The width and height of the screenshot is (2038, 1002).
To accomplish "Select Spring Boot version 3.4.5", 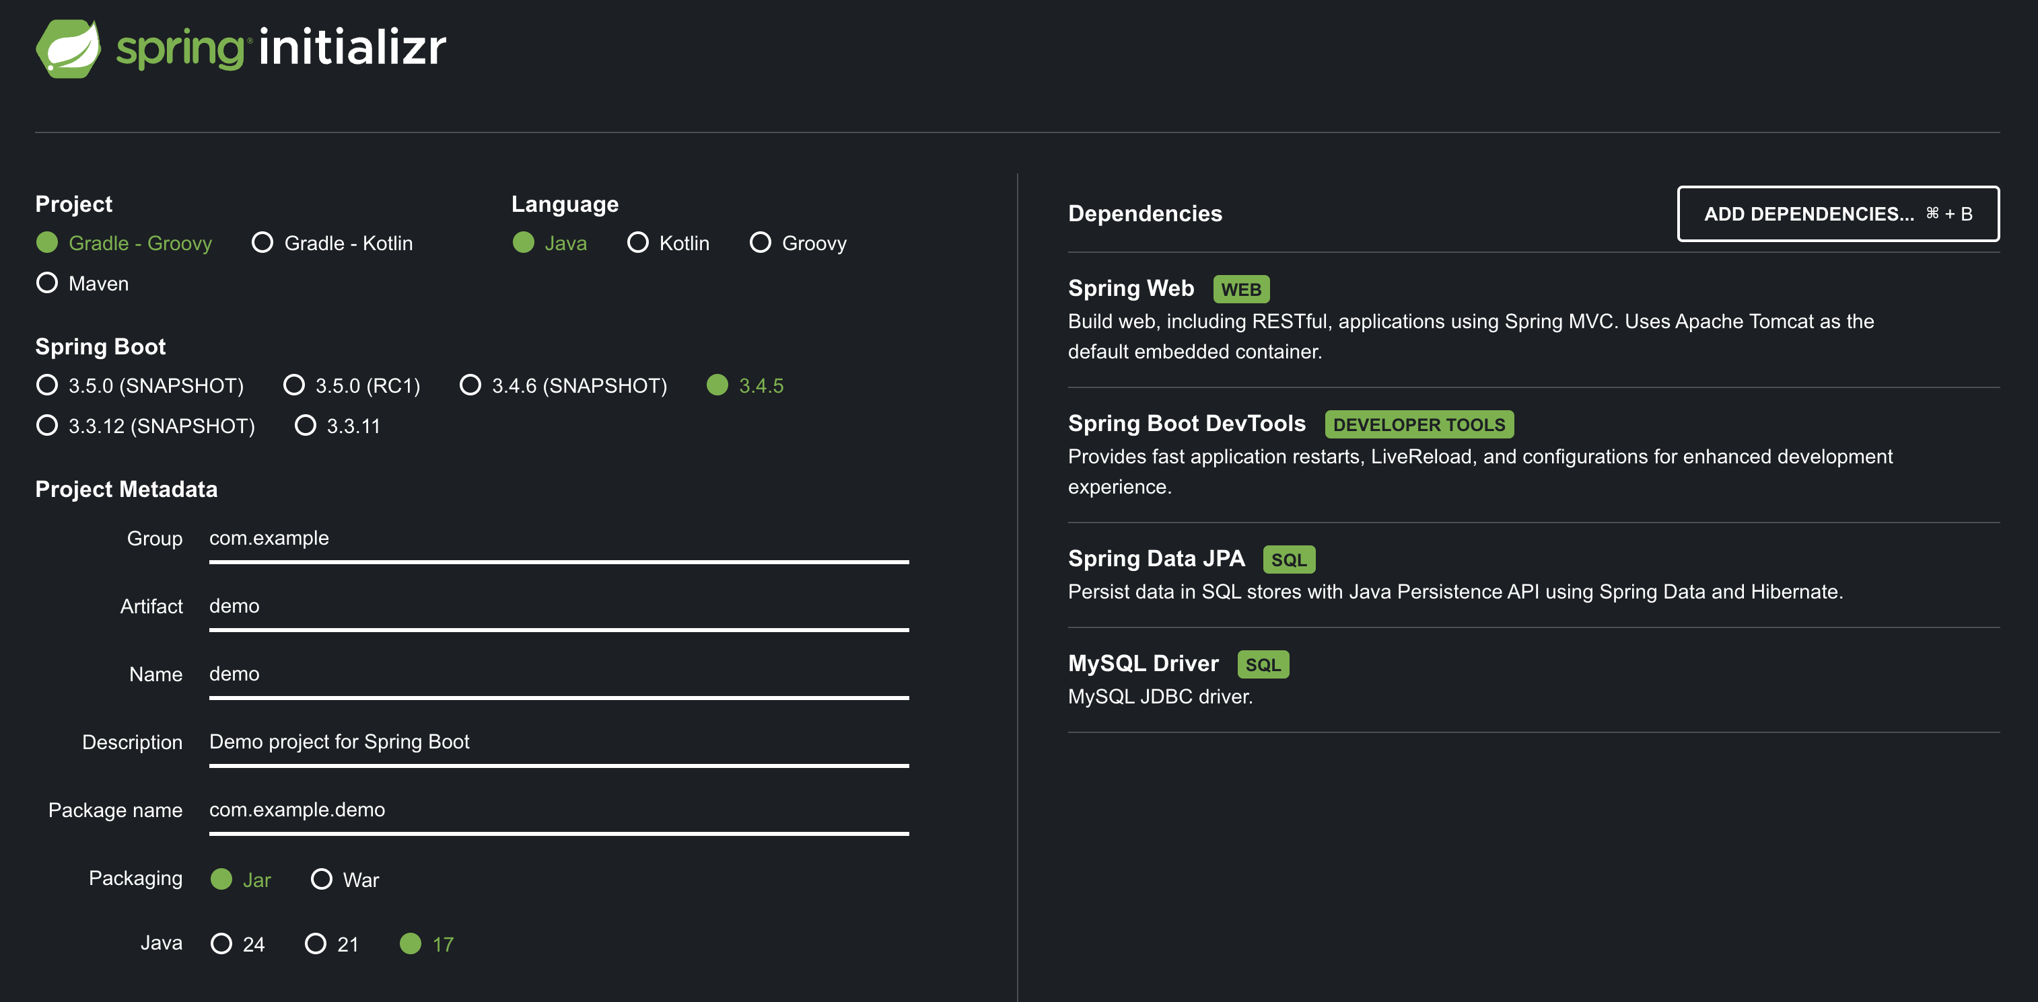I will click(745, 385).
